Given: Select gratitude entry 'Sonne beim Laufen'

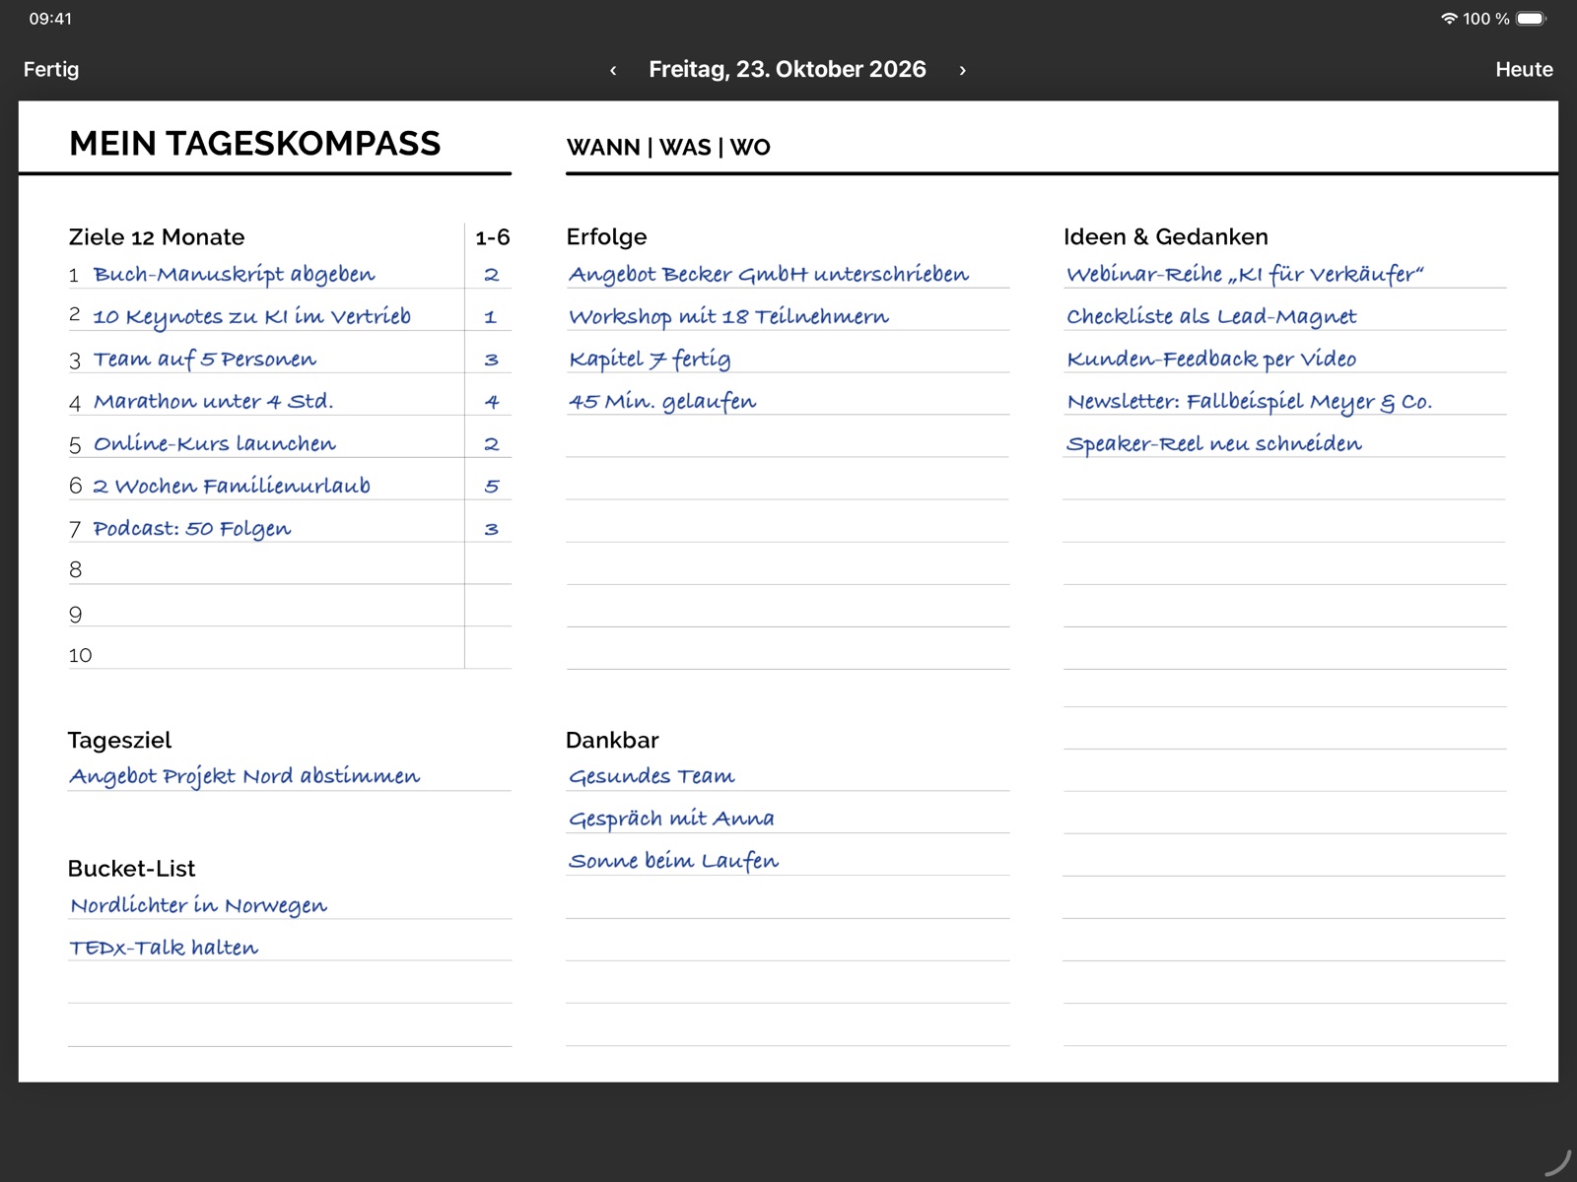Looking at the screenshot, I should [673, 861].
